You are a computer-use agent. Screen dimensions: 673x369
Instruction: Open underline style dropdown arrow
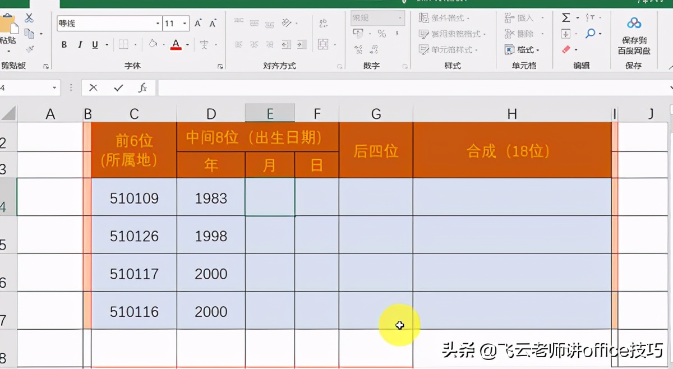(106, 45)
